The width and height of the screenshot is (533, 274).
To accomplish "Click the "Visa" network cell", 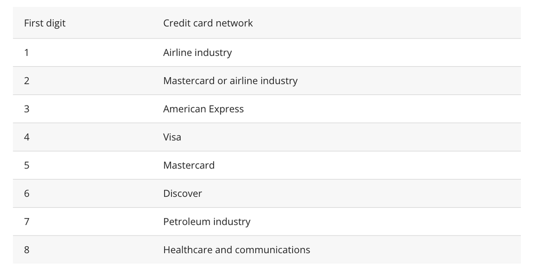I will point(172,138).
